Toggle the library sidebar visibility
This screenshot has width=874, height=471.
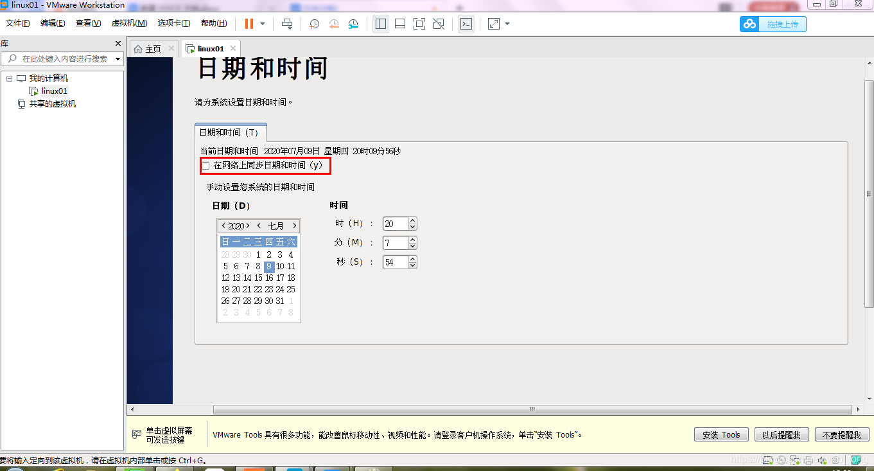(381, 24)
